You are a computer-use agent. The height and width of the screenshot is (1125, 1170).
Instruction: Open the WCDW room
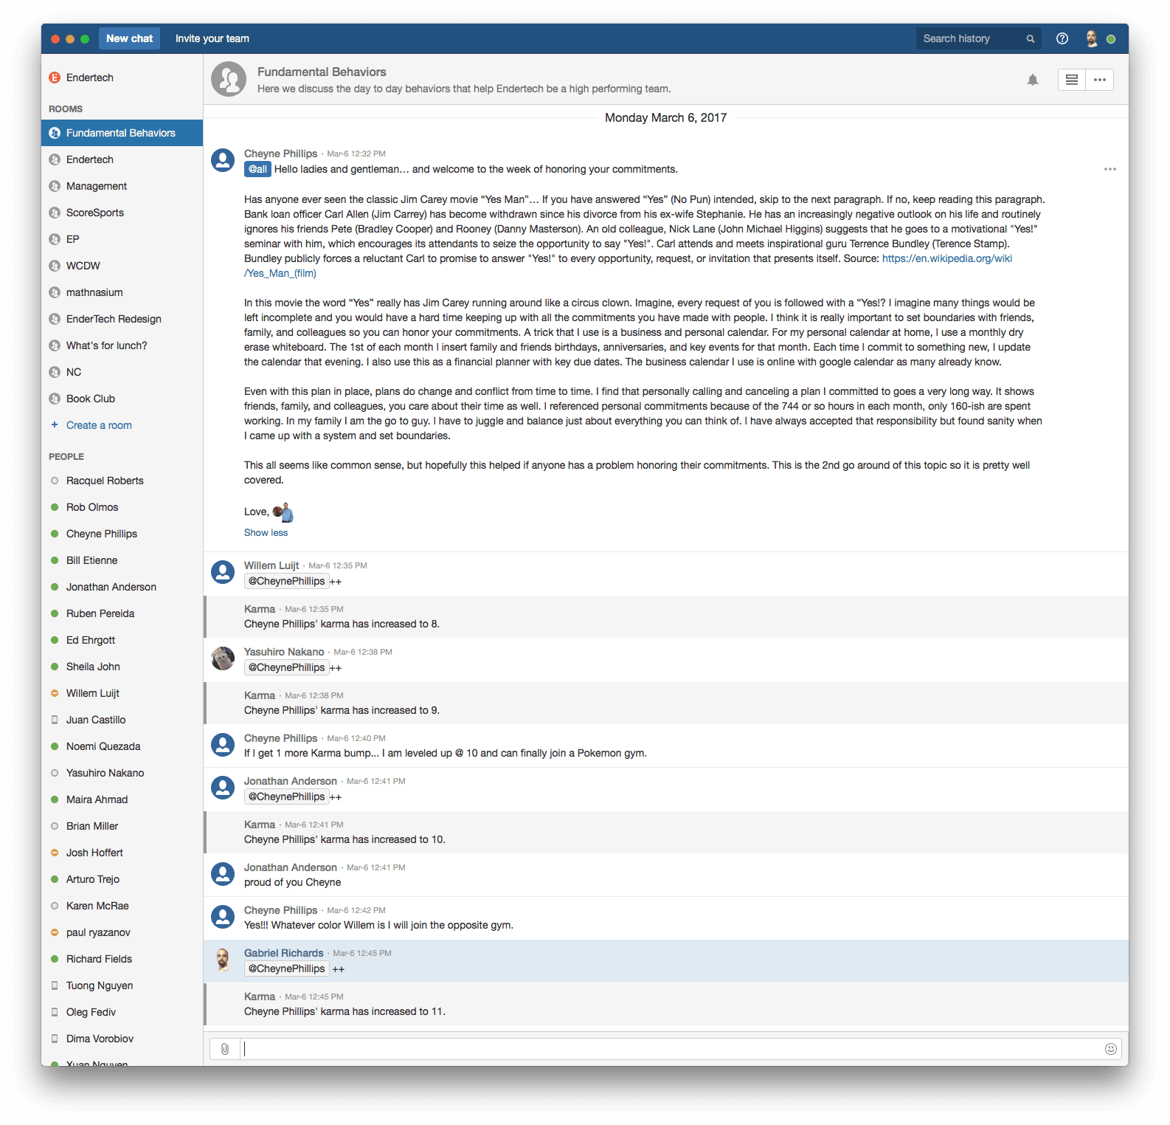(x=122, y=266)
